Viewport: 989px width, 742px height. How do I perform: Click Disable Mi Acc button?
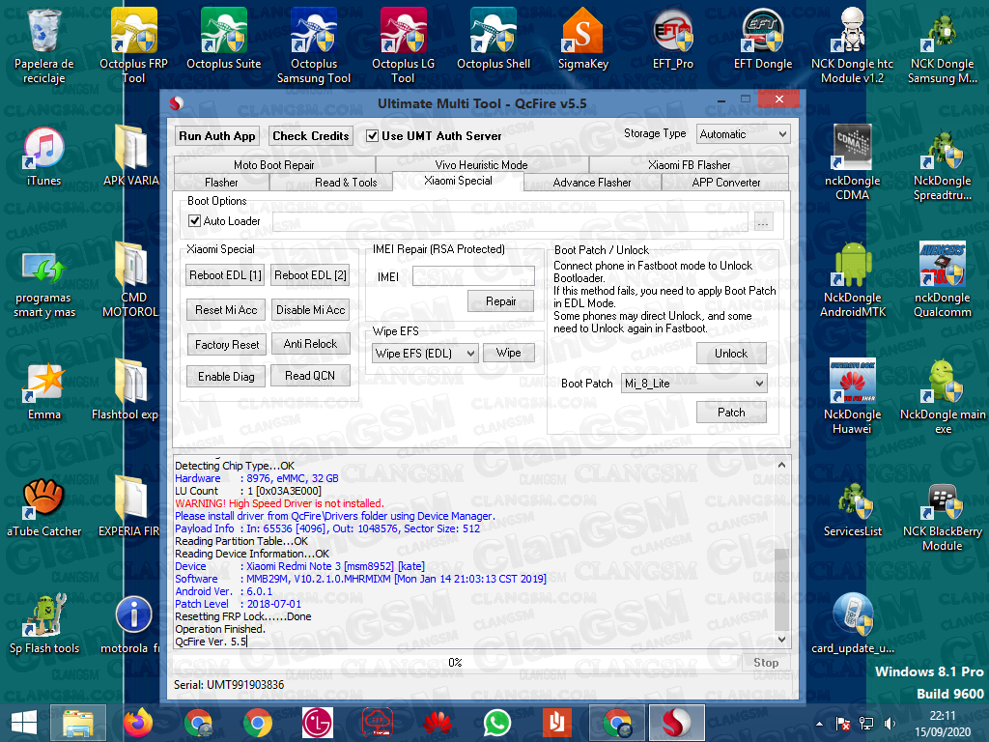pos(310,310)
